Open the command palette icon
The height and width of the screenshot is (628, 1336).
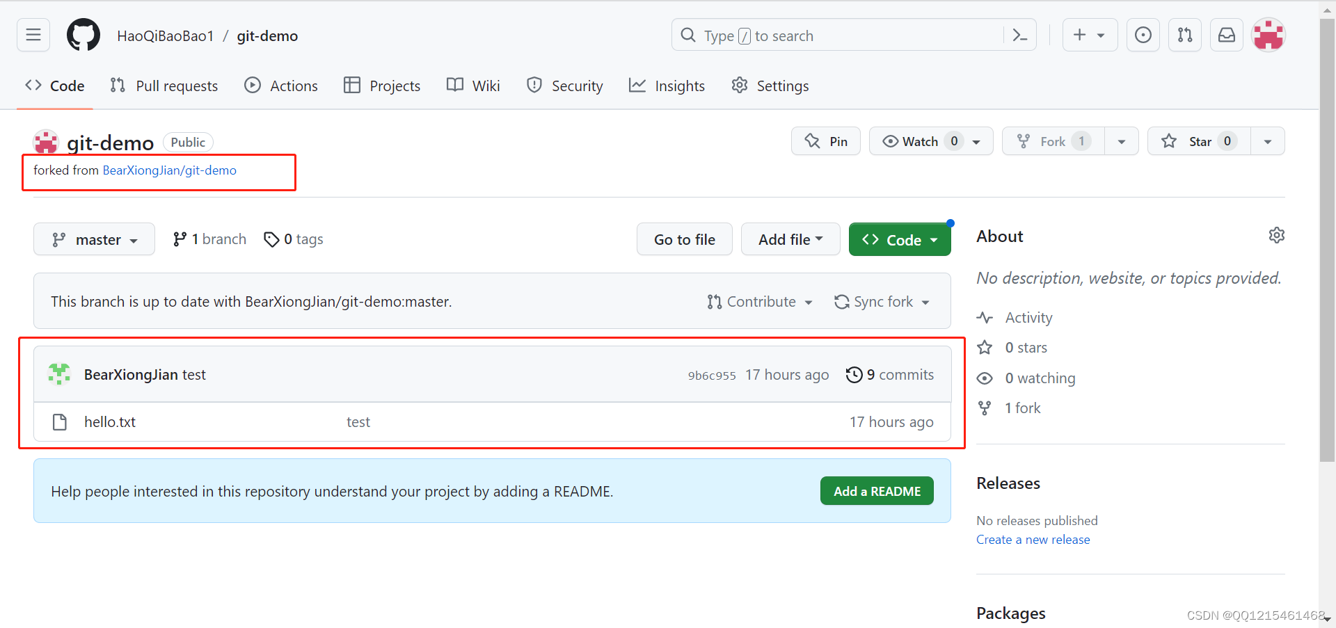coord(1020,35)
